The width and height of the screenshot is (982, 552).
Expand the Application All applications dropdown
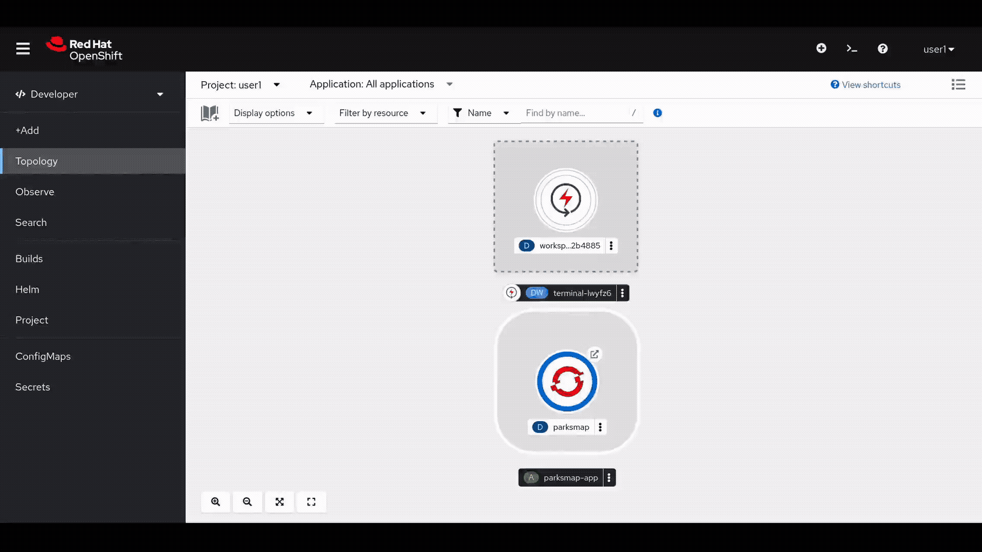[380, 84]
